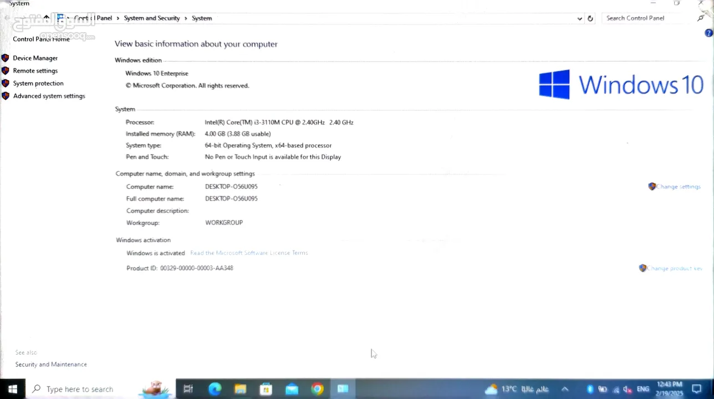Select the active Control Panel taskbar icon
This screenshot has height=399, width=714.
click(343, 389)
